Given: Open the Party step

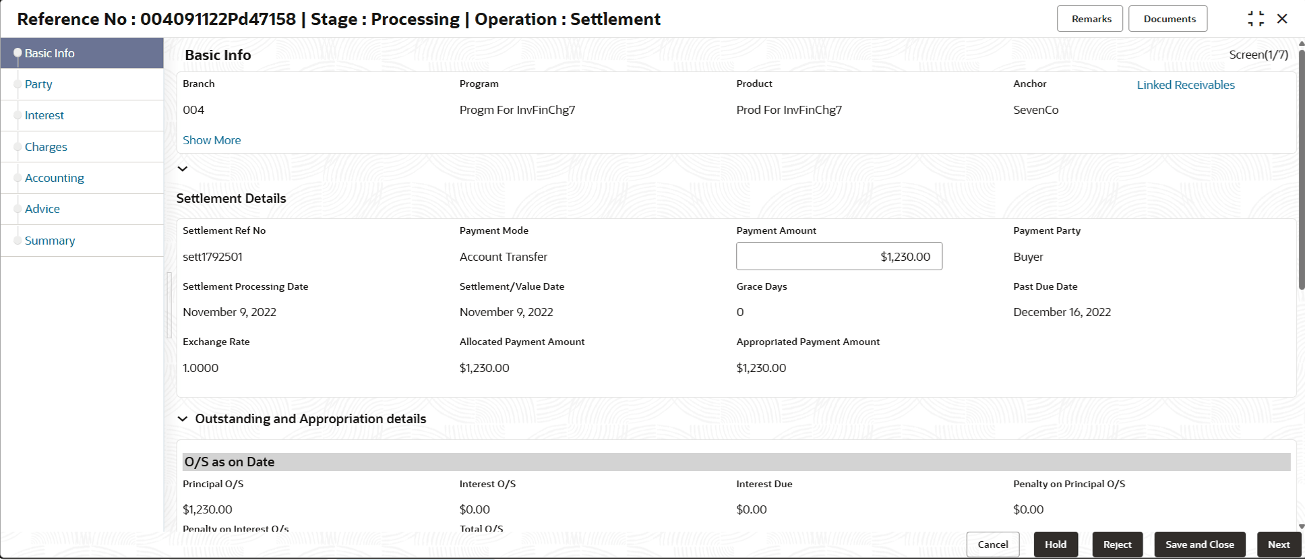Looking at the screenshot, I should coord(38,84).
